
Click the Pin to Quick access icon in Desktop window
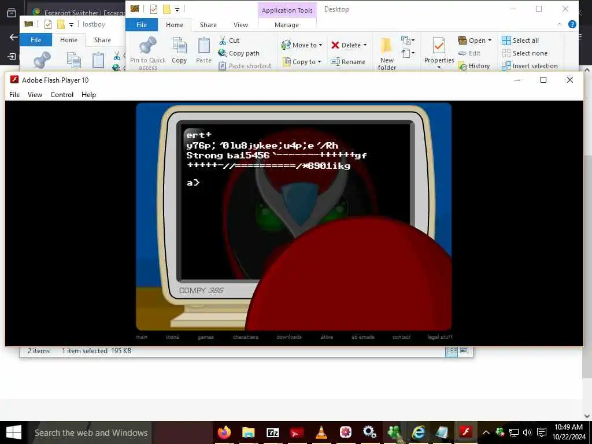[147, 45]
